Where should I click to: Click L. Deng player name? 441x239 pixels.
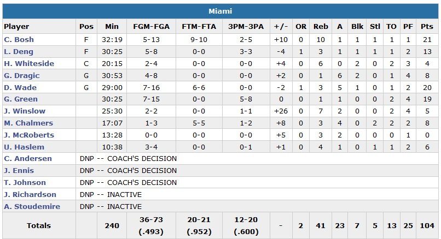[19, 52]
